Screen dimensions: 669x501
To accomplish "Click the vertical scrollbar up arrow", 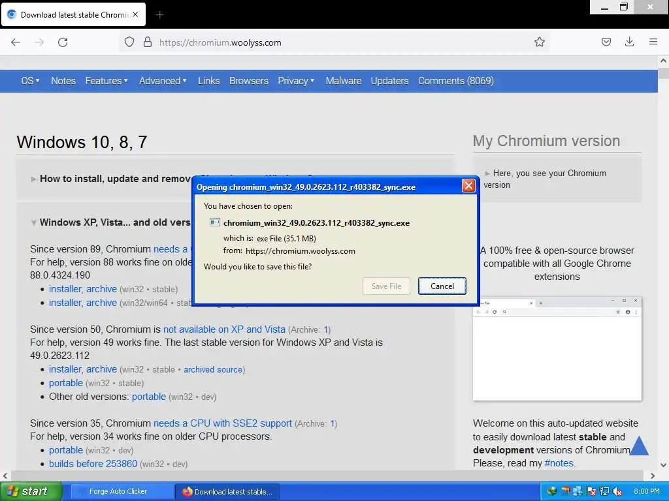I will pos(664,61).
